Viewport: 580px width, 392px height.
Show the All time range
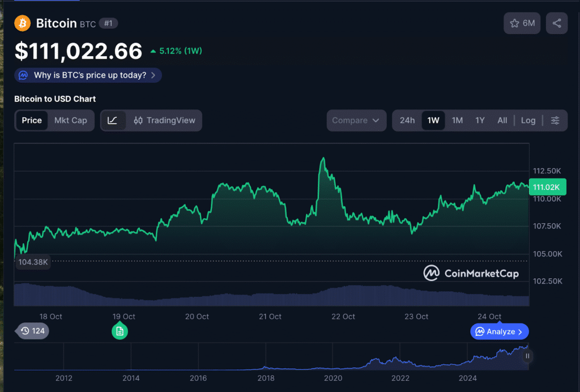click(502, 120)
